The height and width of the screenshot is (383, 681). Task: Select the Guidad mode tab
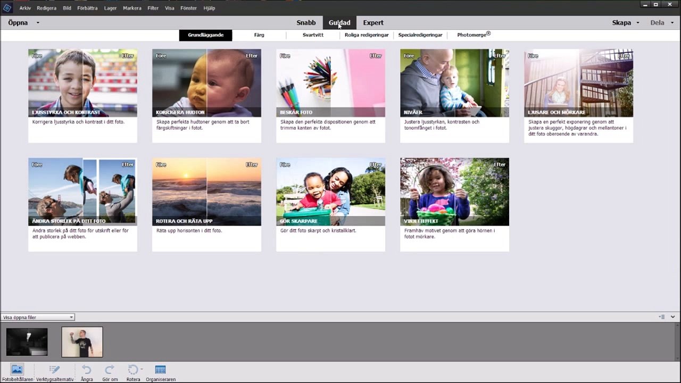(x=339, y=23)
